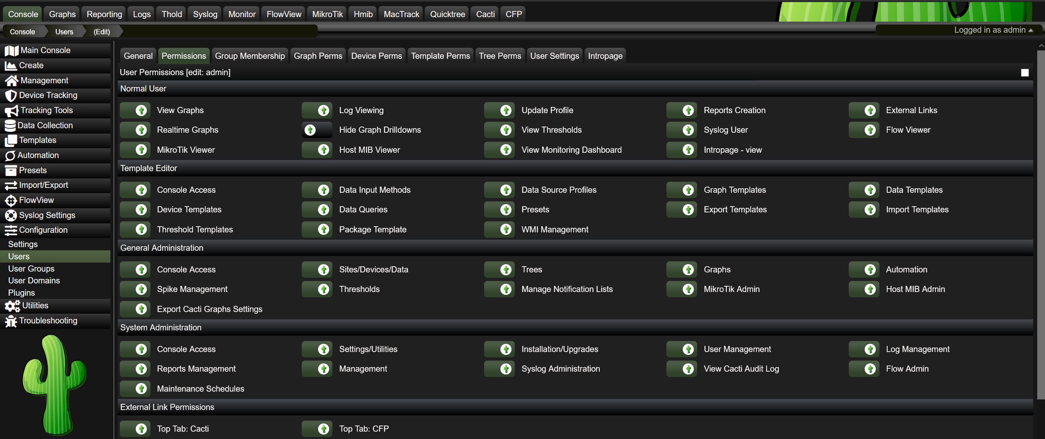This screenshot has height=439, width=1045.
Task: Expand the Management sidebar section label
Action: pos(44,80)
